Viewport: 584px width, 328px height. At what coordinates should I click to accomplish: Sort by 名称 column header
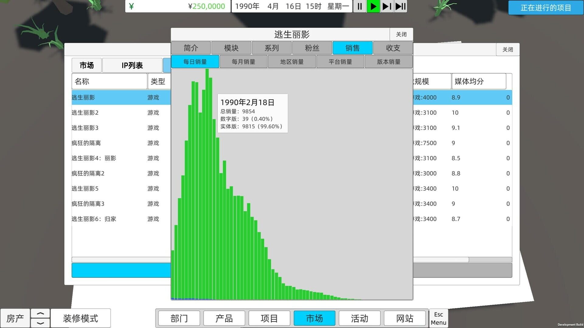pyautogui.click(x=109, y=81)
